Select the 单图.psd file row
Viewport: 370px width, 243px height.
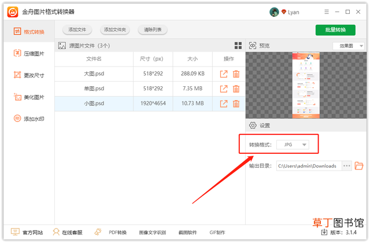150,89
